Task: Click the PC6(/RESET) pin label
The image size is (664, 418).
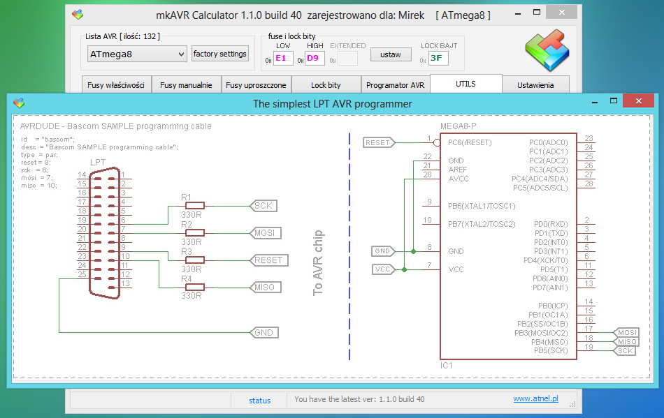Action: [x=470, y=143]
